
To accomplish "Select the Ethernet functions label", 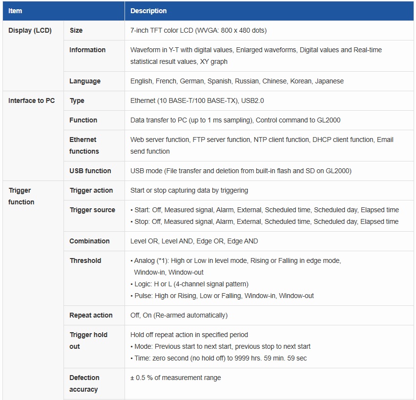I will point(84,145).
